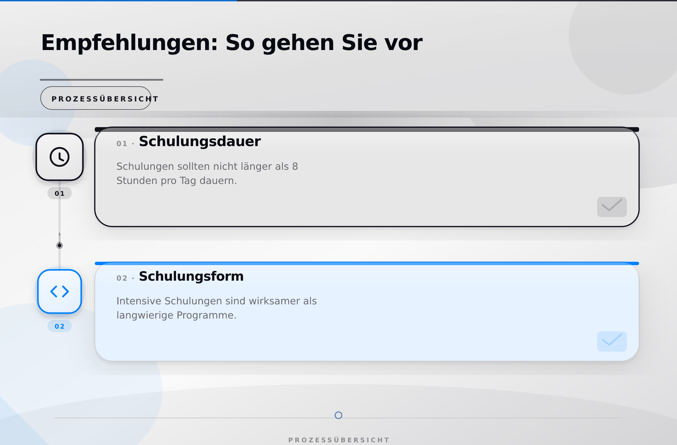Image resolution: width=677 pixels, height=445 pixels.
Task: Click the circle marker on the bottom line
Action: (x=338, y=415)
